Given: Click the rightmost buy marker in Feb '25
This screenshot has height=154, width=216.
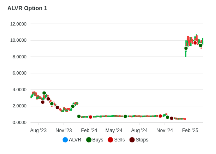Looking at the screenshot, I should (x=201, y=45).
